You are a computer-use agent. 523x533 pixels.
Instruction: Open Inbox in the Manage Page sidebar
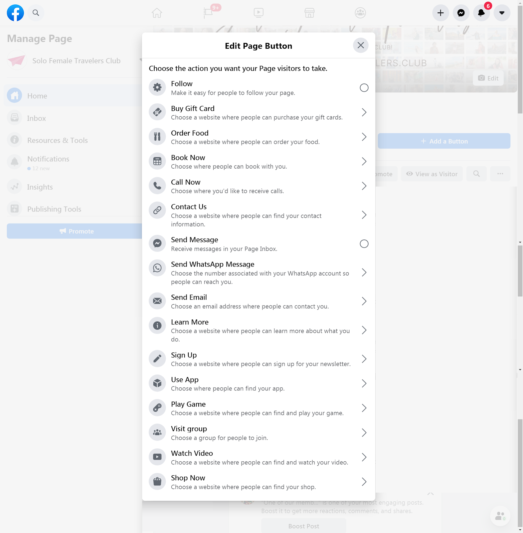pyautogui.click(x=73, y=118)
